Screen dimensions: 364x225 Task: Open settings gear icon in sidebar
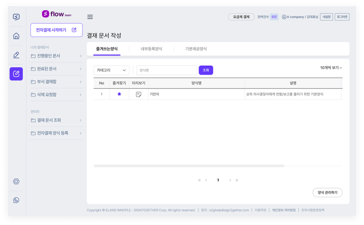[x=16, y=182]
